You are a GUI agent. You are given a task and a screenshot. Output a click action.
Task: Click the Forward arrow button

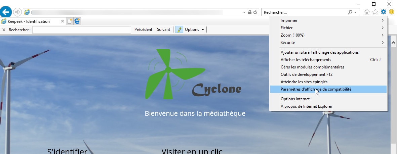pos(17,12)
